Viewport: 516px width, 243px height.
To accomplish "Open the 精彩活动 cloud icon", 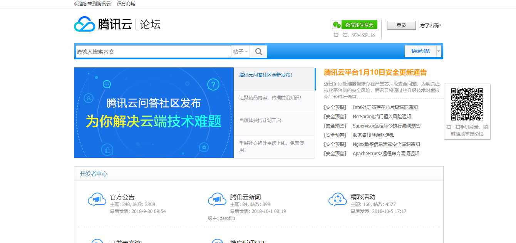I will click(x=337, y=200).
